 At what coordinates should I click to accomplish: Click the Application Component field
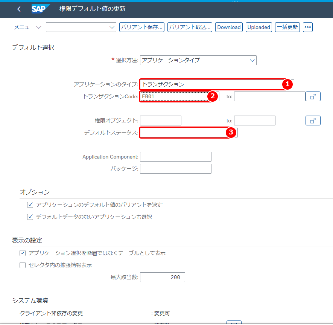(176, 157)
